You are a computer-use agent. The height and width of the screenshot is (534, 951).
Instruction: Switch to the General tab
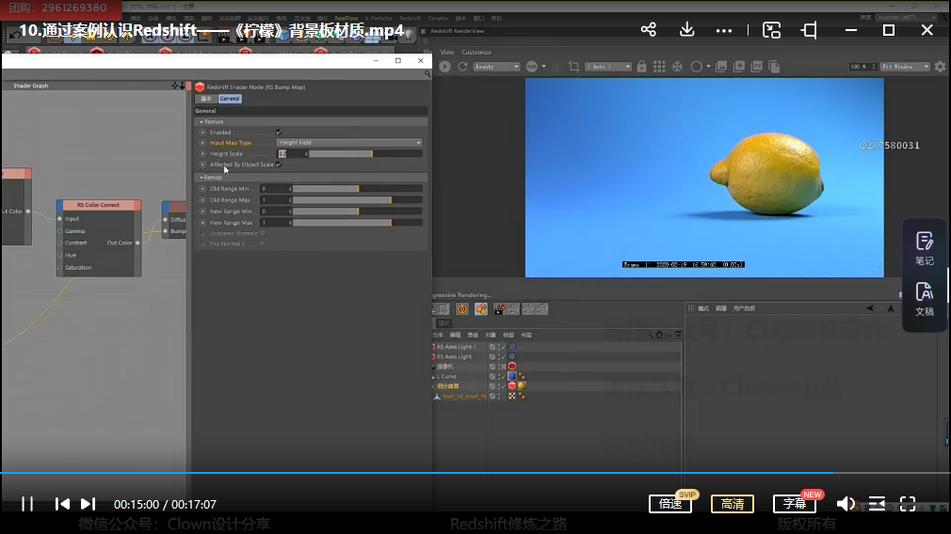(229, 99)
